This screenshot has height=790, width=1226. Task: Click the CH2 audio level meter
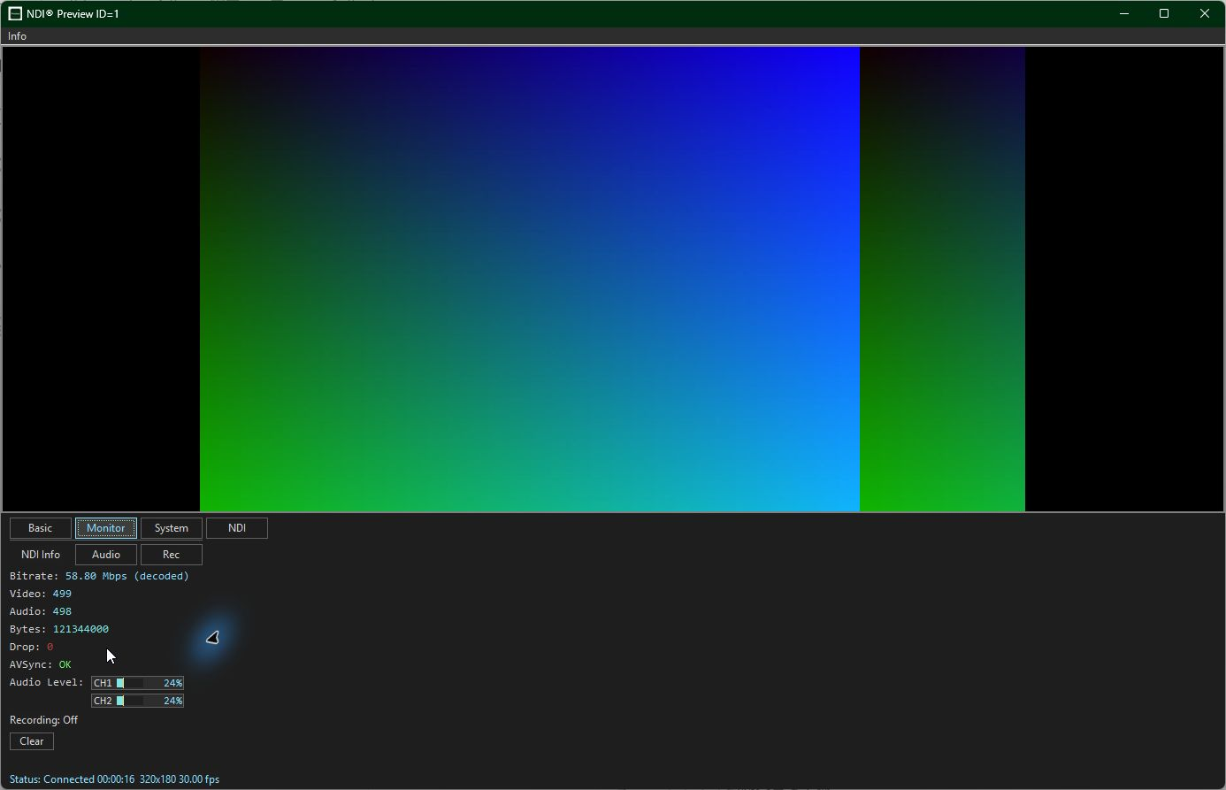[x=137, y=701]
